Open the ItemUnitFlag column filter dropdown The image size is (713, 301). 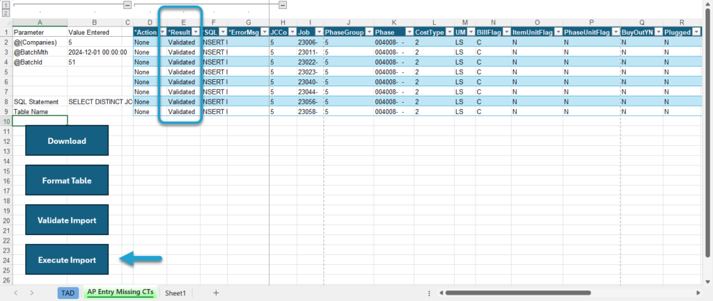558,32
